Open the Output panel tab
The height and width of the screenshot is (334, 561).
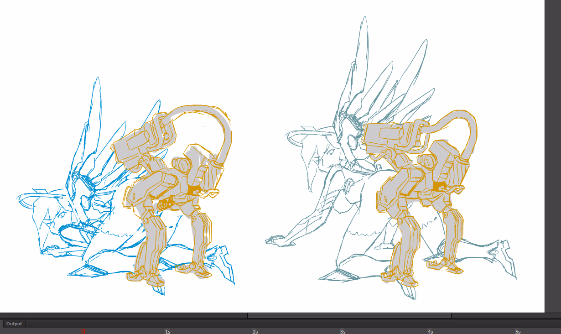14,324
